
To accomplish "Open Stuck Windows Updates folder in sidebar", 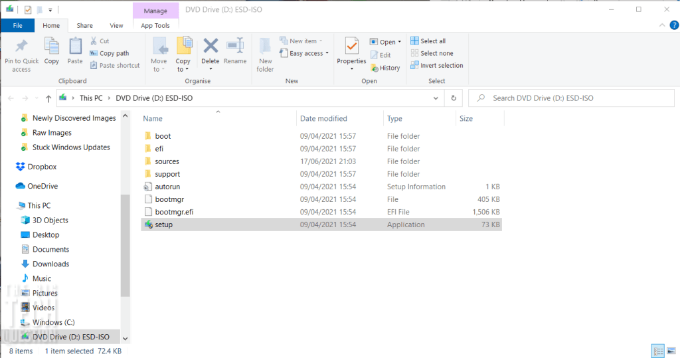I will pyautogui.click(x=71, y=147).
